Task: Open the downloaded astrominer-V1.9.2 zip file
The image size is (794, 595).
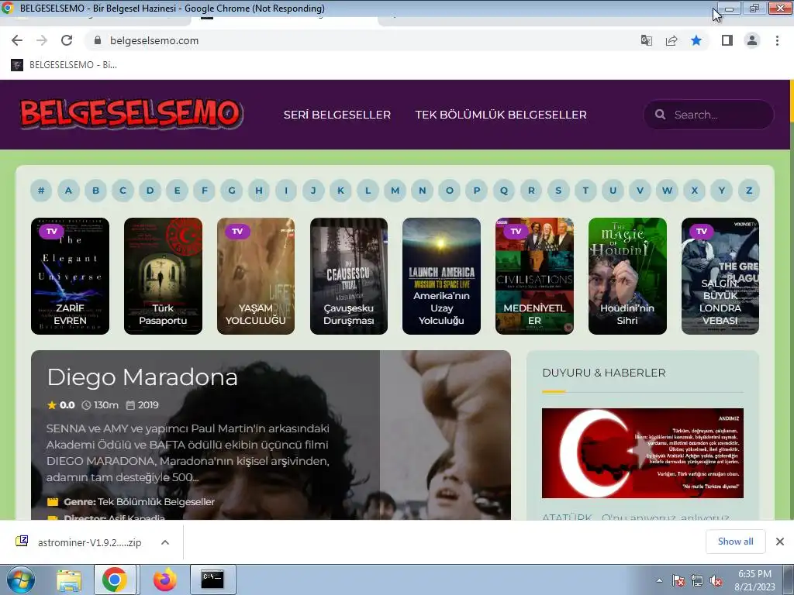Action: pyautogui.click(x=89, y=542)
